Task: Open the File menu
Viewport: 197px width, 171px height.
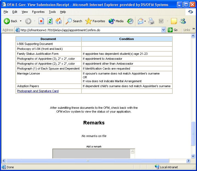Action: pyautogui.click(x=6, y=12)
